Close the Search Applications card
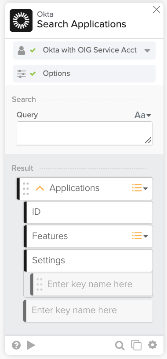 point(156,9)
